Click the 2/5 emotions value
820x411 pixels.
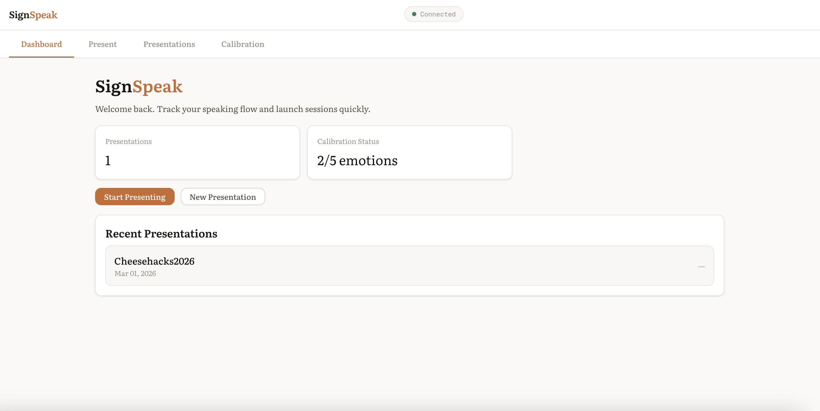(357, 160)
